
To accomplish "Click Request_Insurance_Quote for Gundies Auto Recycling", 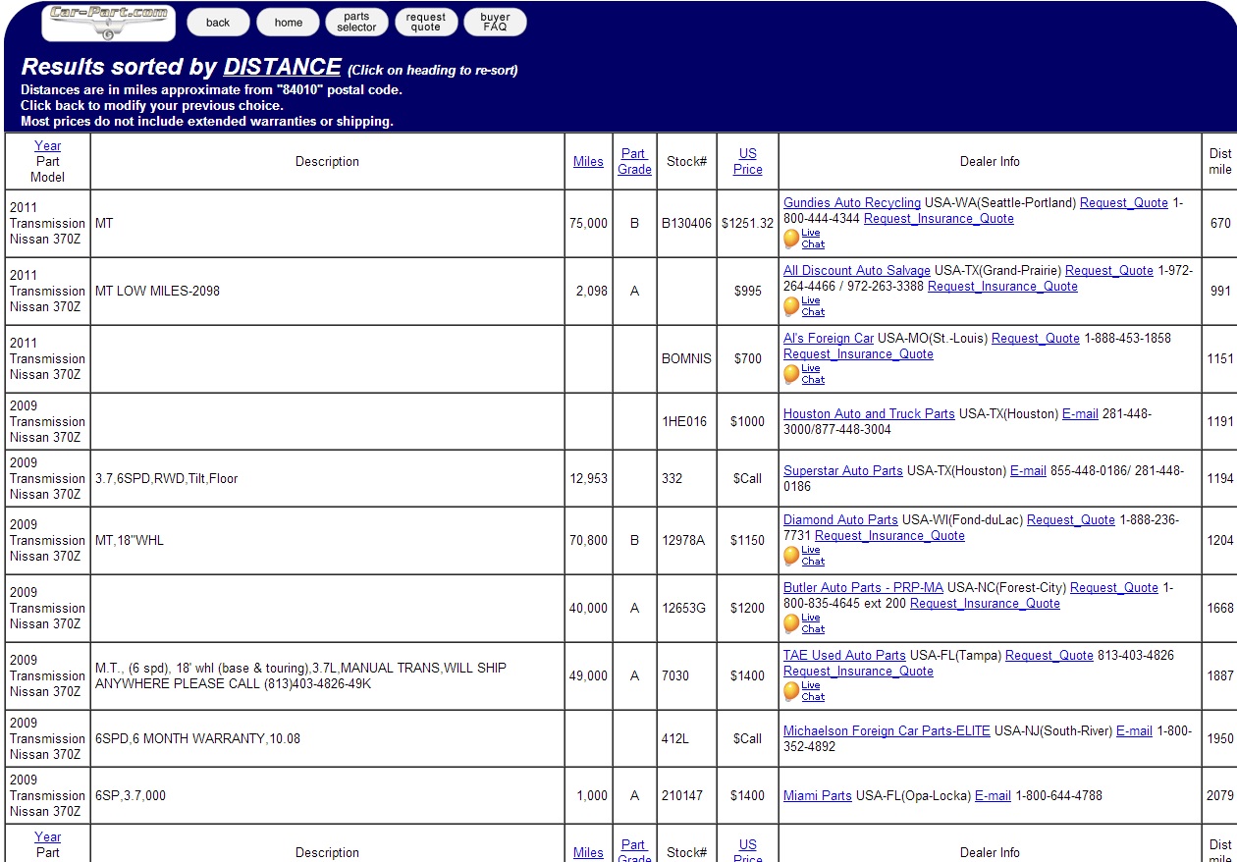I will coord(939,219).
